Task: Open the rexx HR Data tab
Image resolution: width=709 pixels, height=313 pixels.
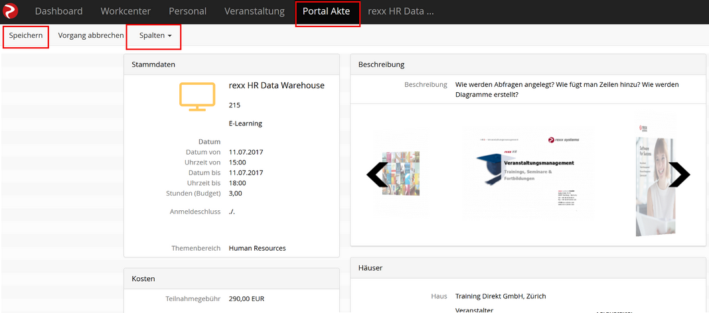Action: [x=400, y=11]
